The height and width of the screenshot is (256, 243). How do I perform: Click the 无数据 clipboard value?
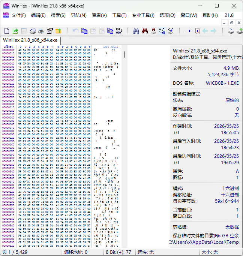point(232,227)
